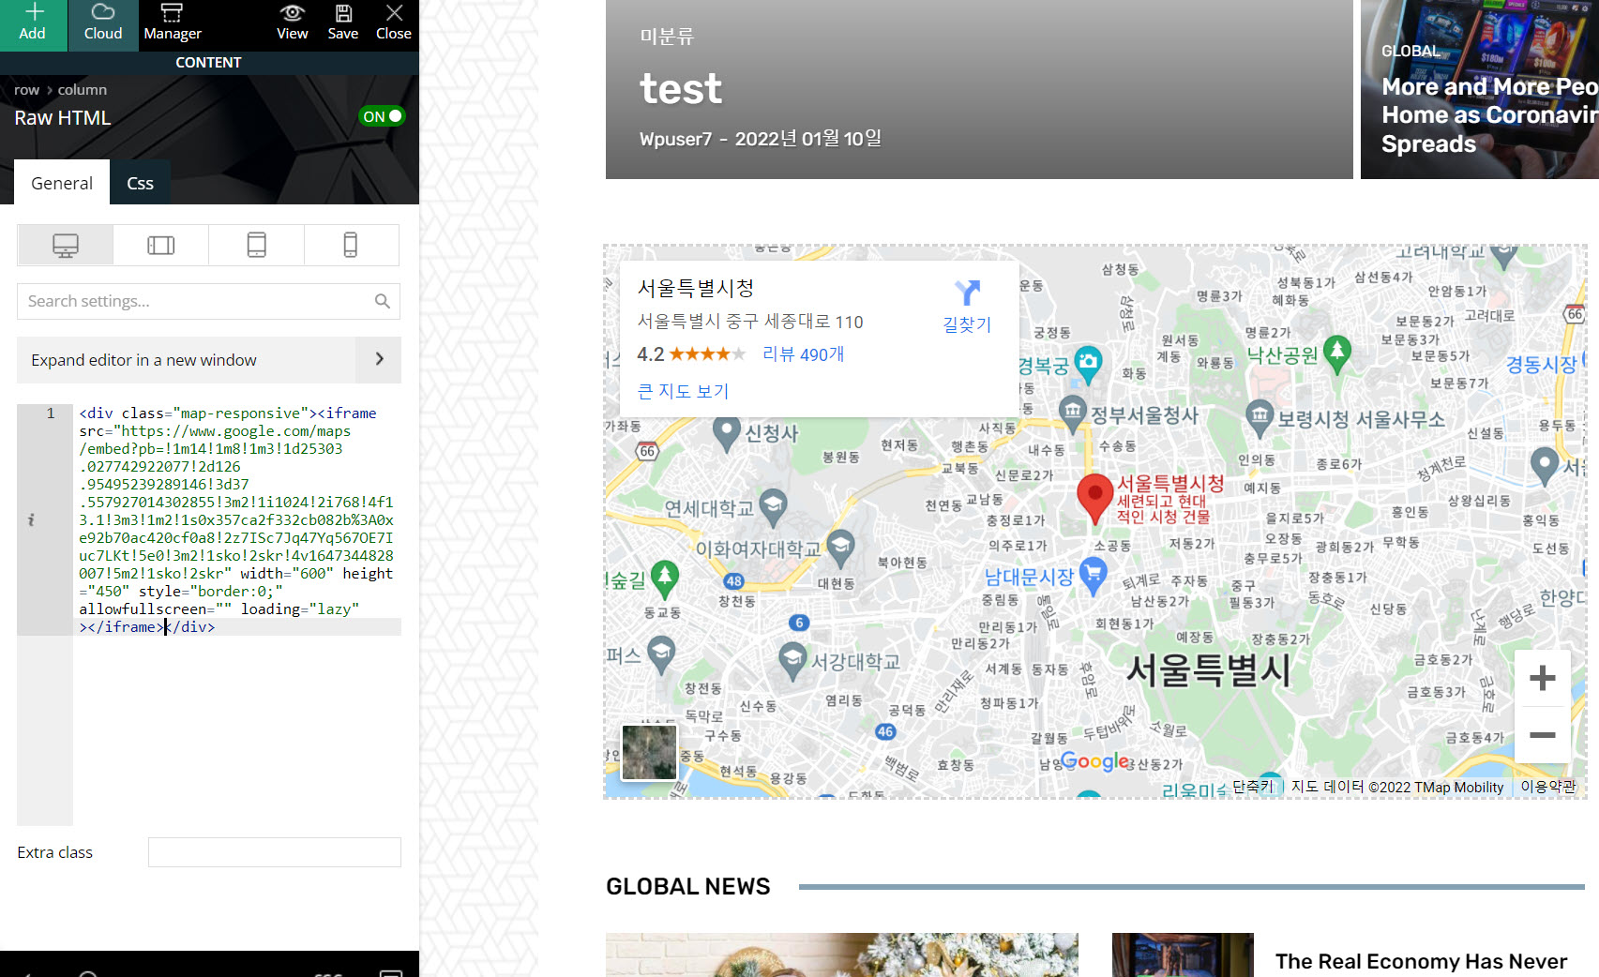Image resolution: width=1599 pixels, height=977 pixels.
Task: Click the 큰 지도 보기 link
Action: (682, 391)
